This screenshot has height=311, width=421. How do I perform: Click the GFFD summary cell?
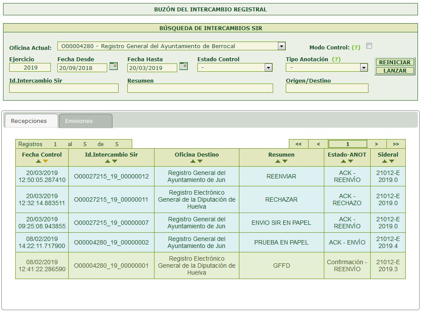pyautogui.click(x=281, y=266)
